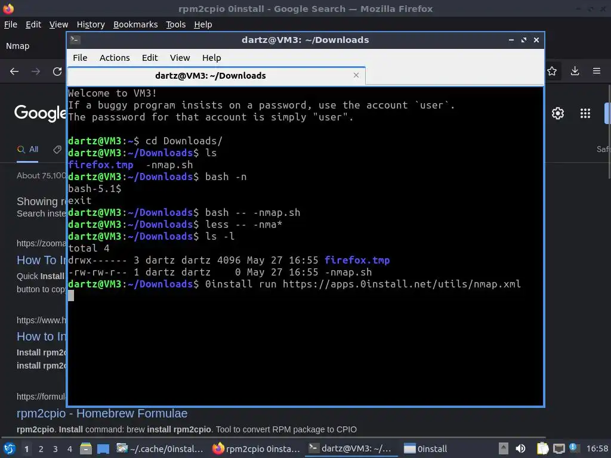The height and width of the screenshot is (458, 611).
Task: Click the show desktop taskbar icon
Action: pos(103,448)
